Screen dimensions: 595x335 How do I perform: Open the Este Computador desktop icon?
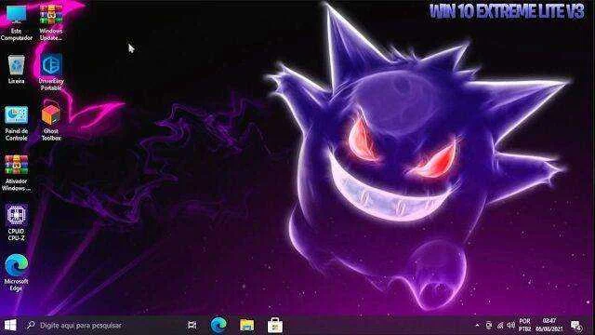[17, 22]
